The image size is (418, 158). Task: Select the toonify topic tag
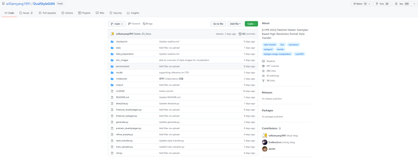pos(280,49)
